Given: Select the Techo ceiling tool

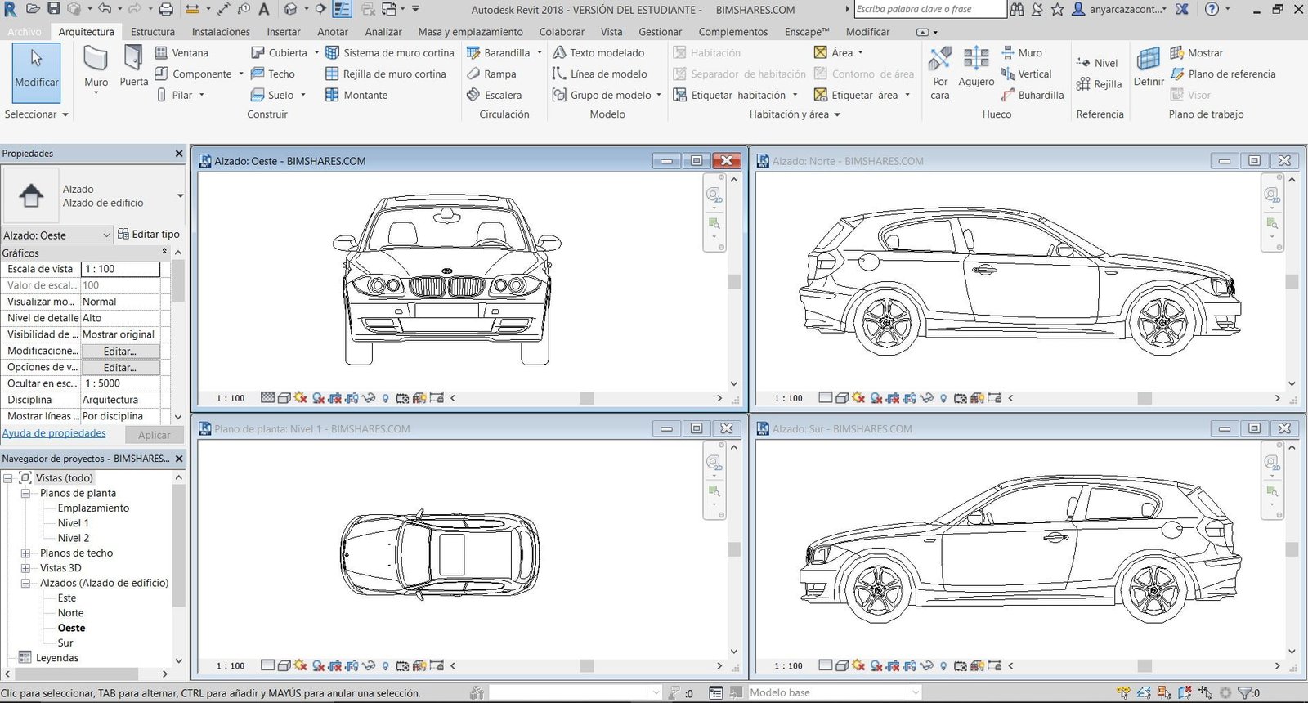Looking at the screenshot, I should click(x=273, y=74).
